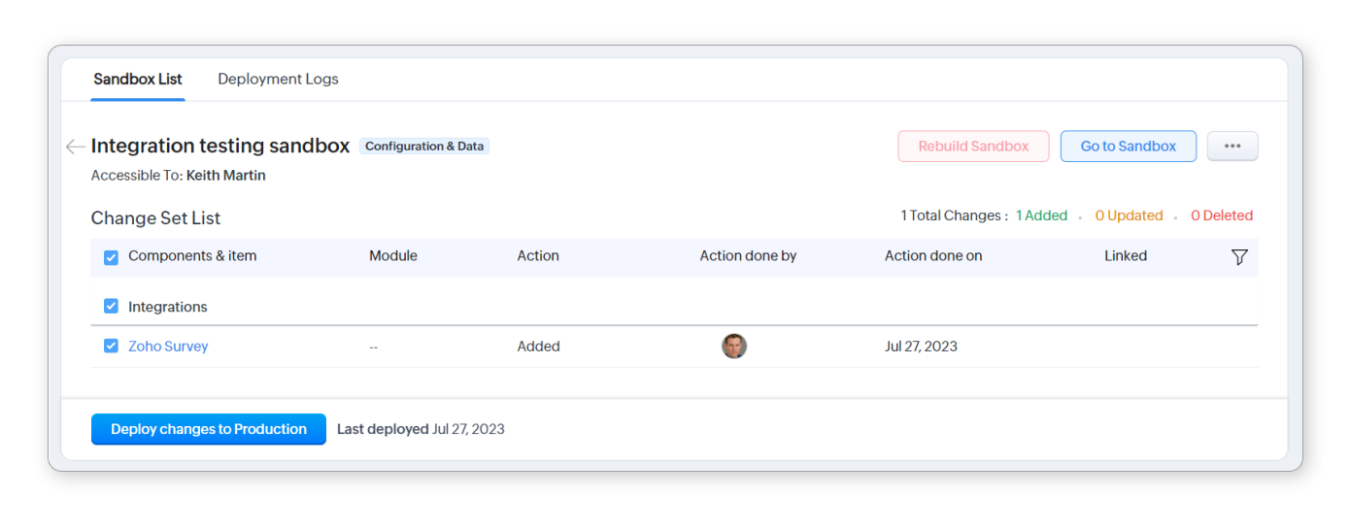
Task: Click Keith Martin's avatar in the row
Action: [733, 347]
